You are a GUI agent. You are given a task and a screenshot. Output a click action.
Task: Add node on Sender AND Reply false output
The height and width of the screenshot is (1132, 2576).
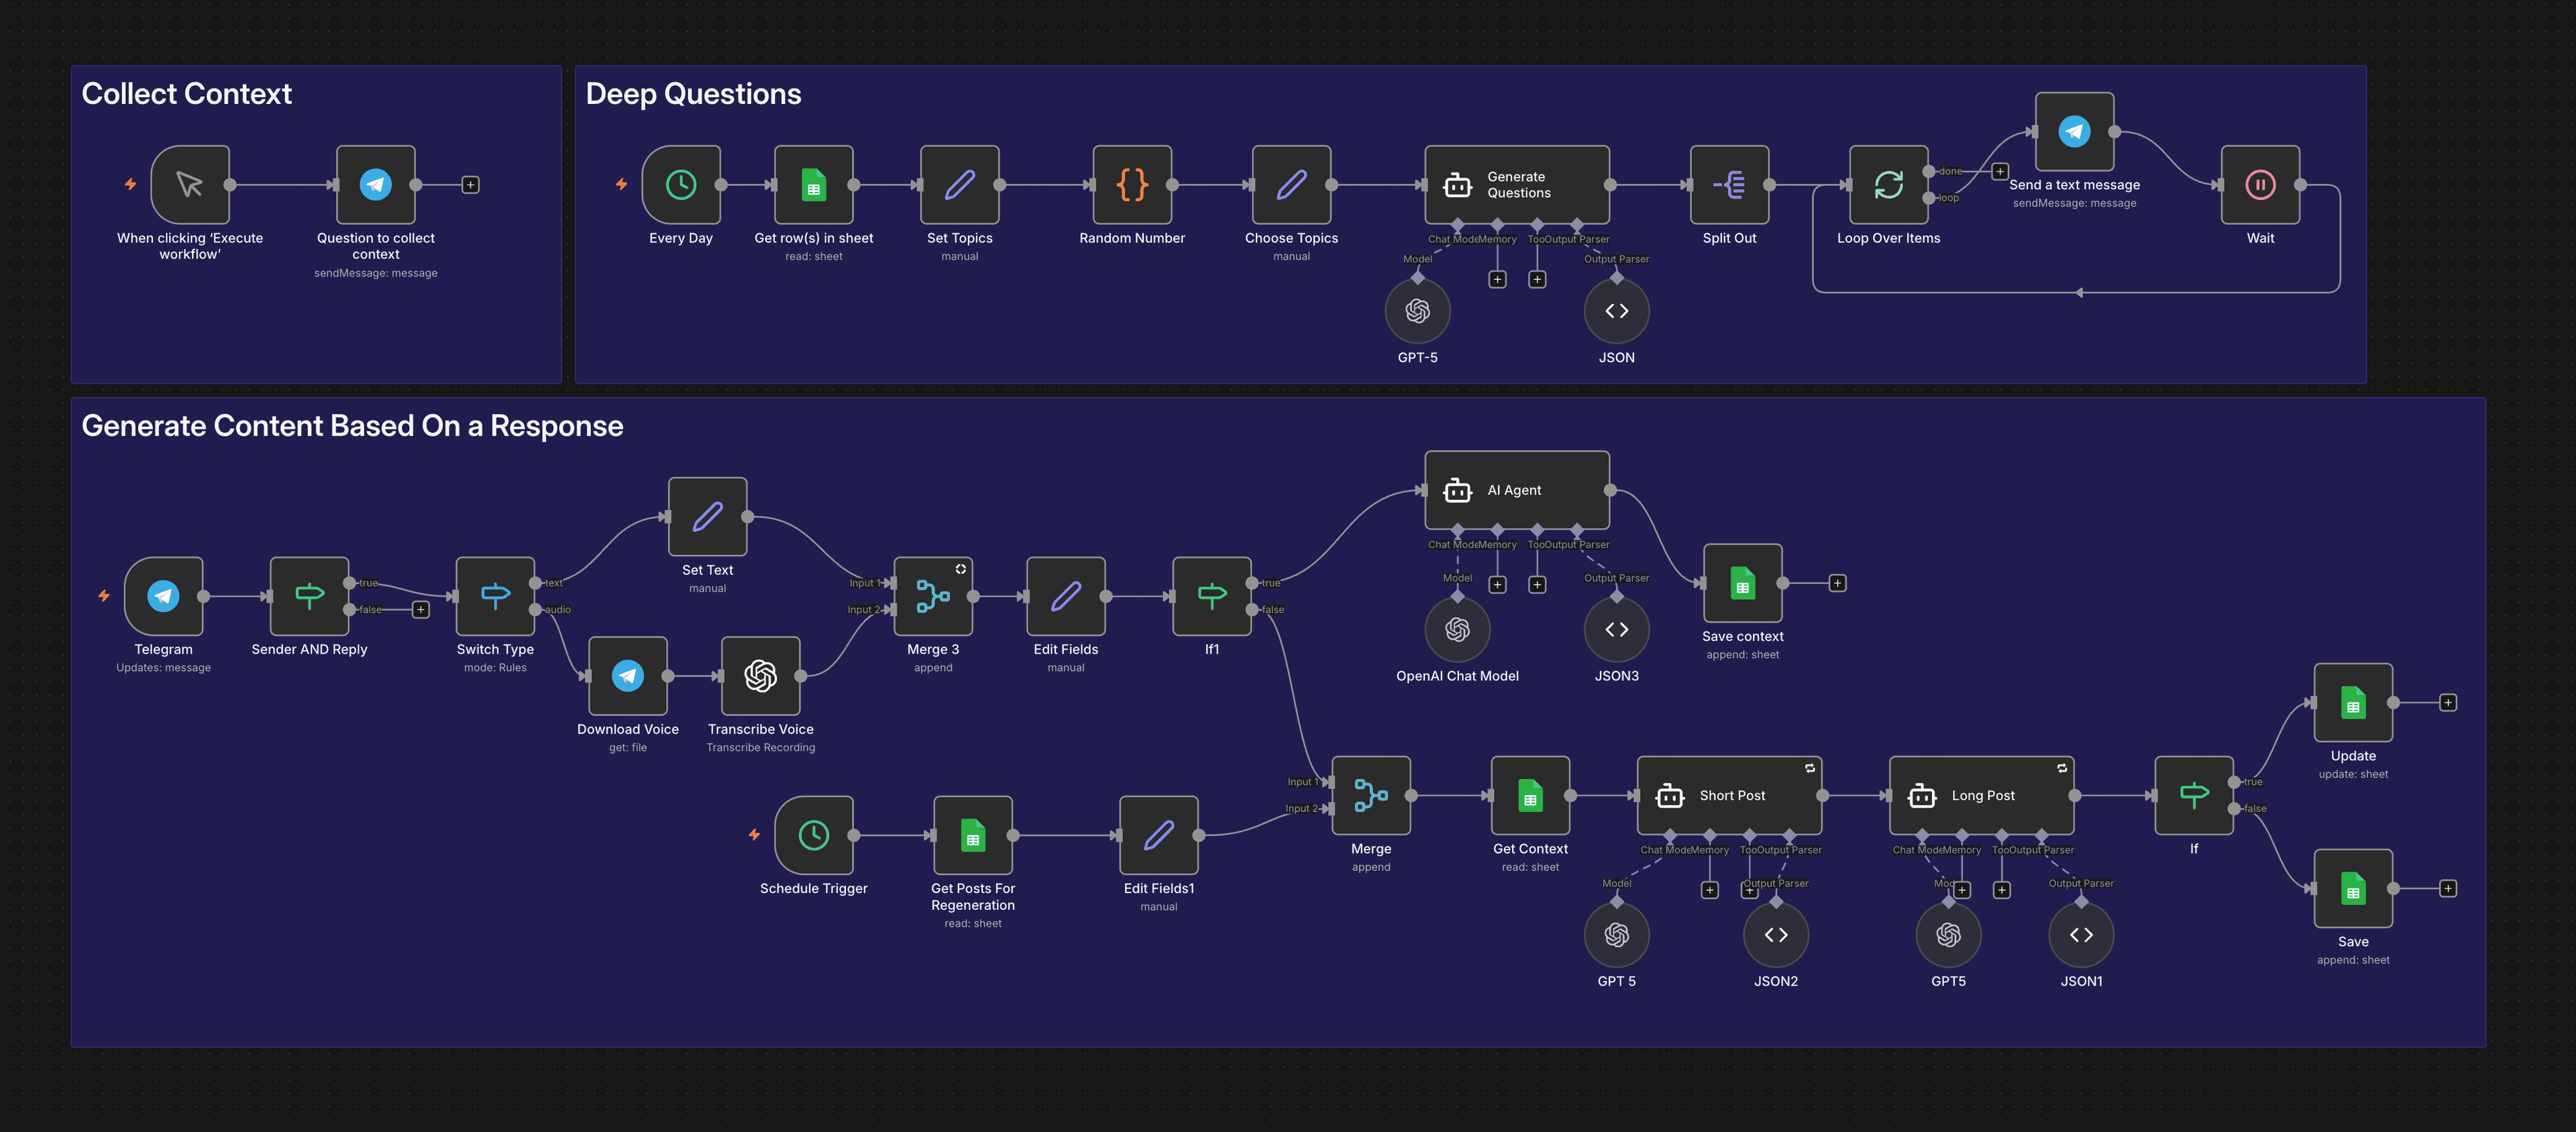click(x=421, y=609)
